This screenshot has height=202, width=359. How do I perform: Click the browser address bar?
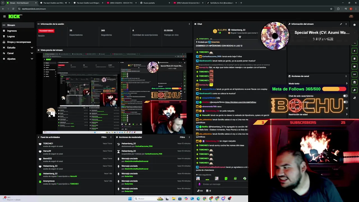174,9
